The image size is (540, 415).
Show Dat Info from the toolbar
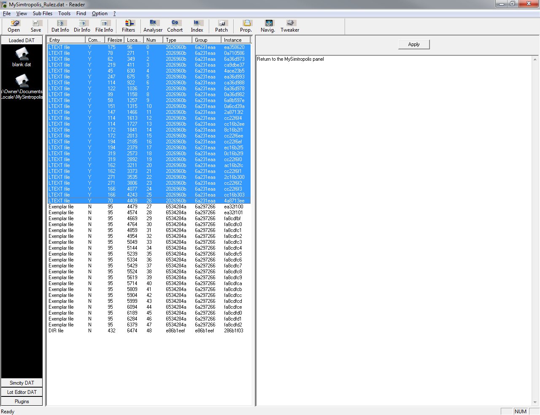coord(60,26)
